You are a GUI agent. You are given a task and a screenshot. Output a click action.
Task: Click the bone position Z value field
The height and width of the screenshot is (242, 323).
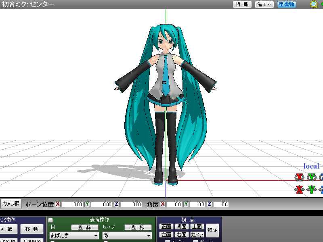pyautogui.click(x=131, y=204)
